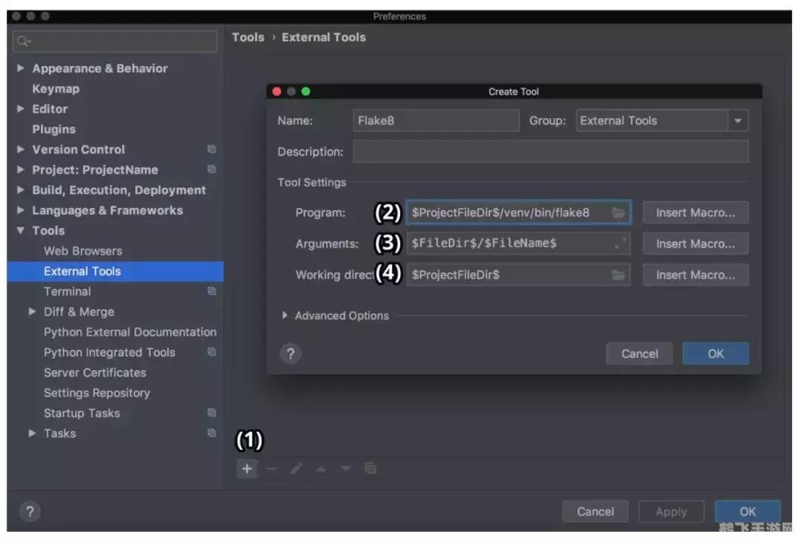This screenshot has width=800, height=543.
Task: Open Python Integrated Tools settings
Action: 110,352
